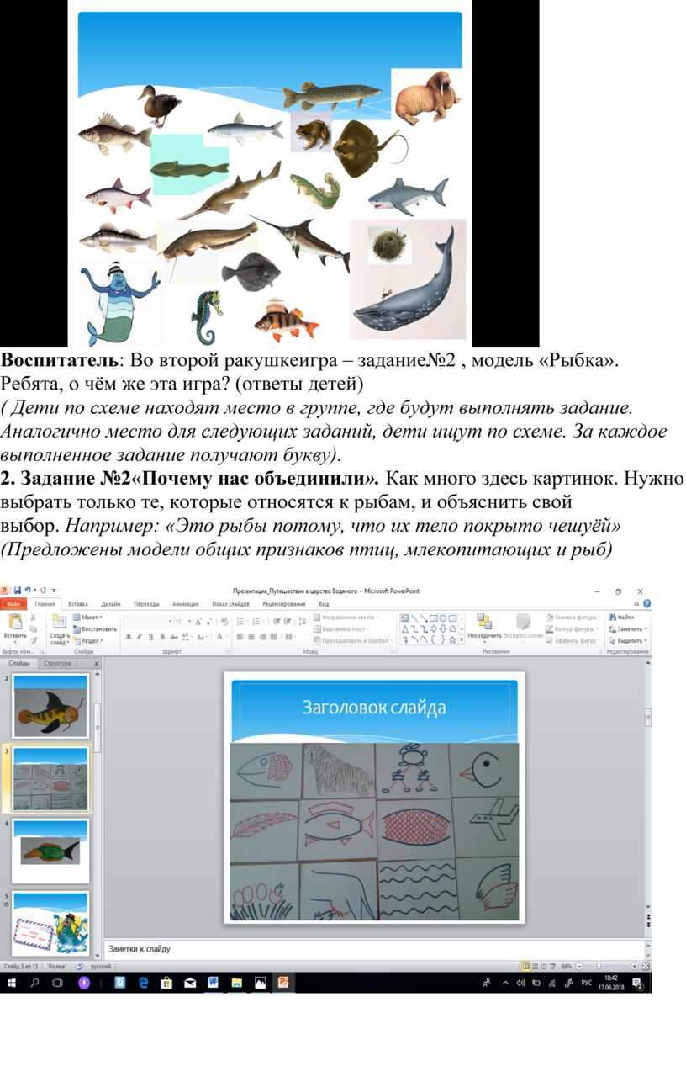
Task: Open the Файл tab
Action: coord(13,604)
